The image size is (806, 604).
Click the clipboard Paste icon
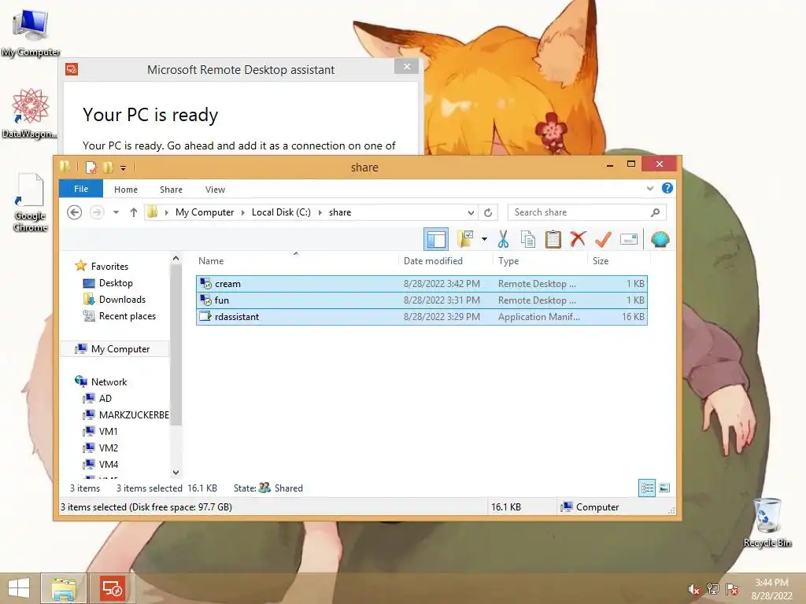coord(553,239)
